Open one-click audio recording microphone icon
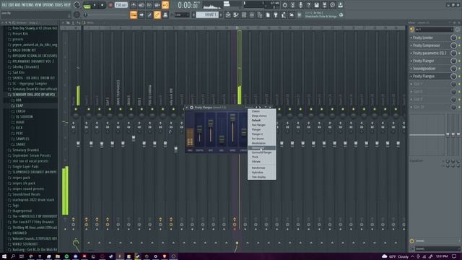 [300, 5]
